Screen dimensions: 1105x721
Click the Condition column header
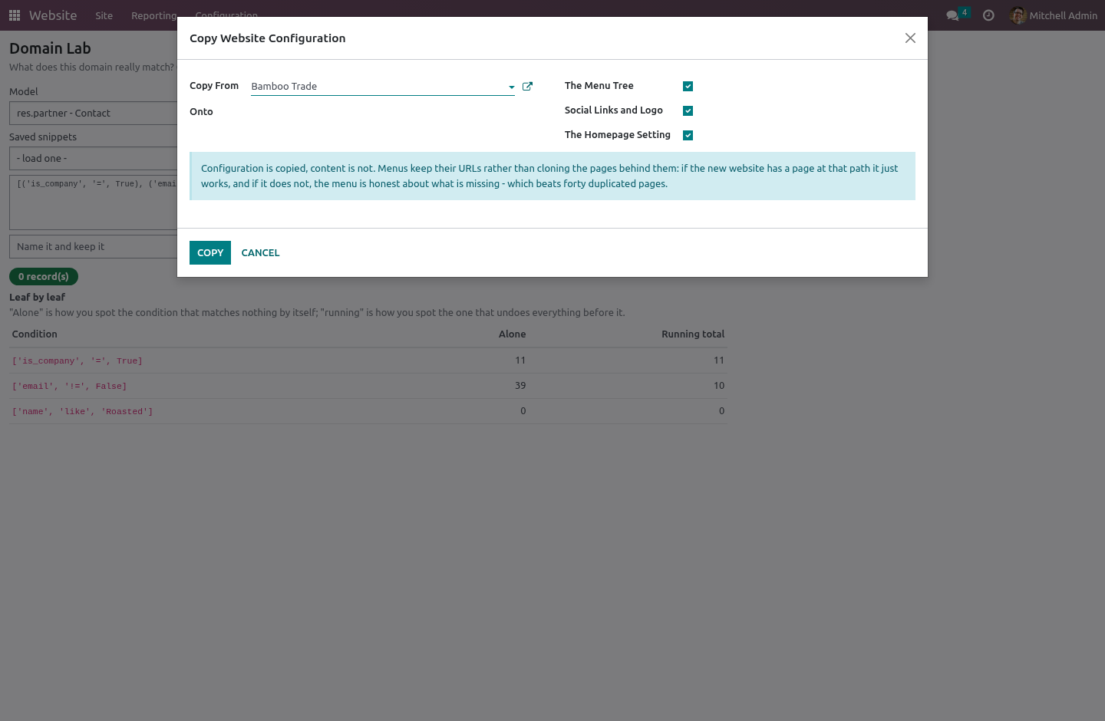pos(35,334)
